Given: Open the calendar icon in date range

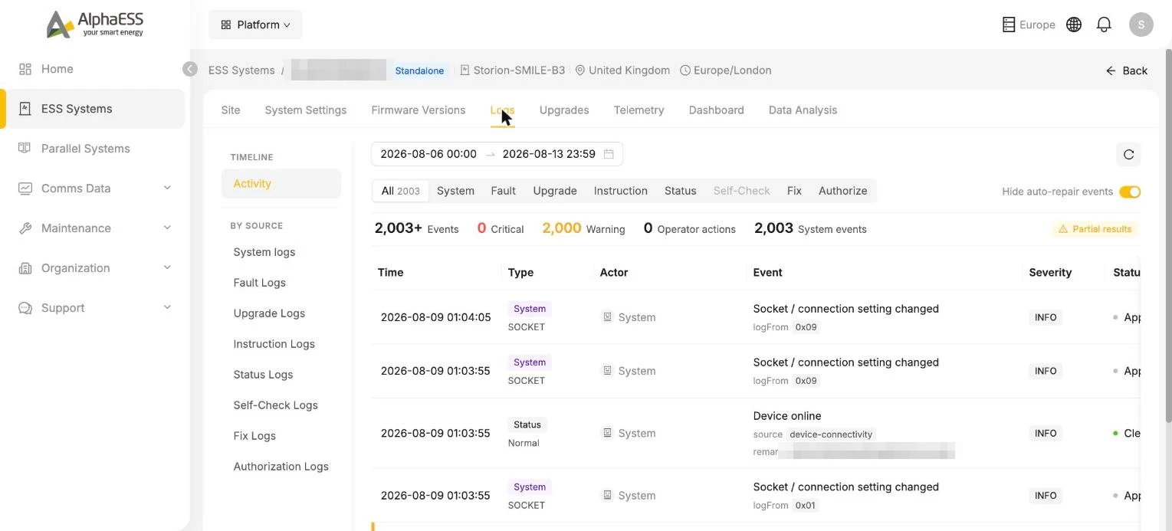Looking at the screenshot, I should [609, 154].
